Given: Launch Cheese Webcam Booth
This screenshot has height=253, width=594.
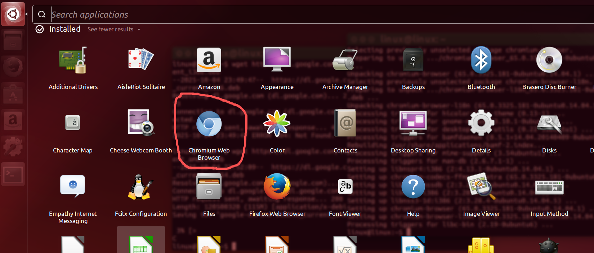Looking at the screenshot, I should 141,123.
